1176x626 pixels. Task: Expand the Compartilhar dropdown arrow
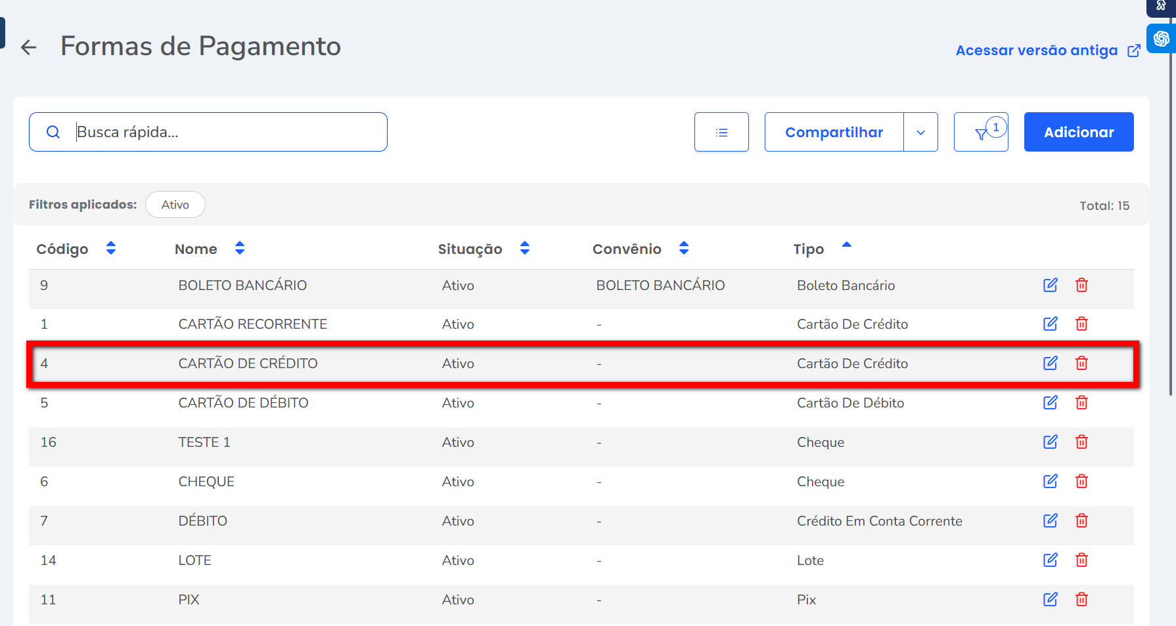[920, 133]
